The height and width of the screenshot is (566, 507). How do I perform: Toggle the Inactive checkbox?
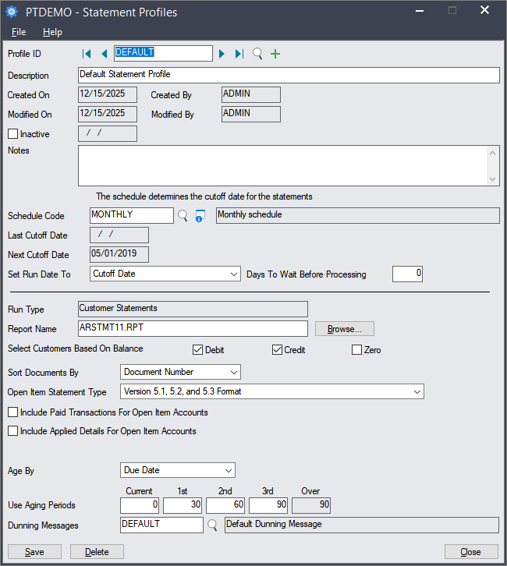pos(13,134)
